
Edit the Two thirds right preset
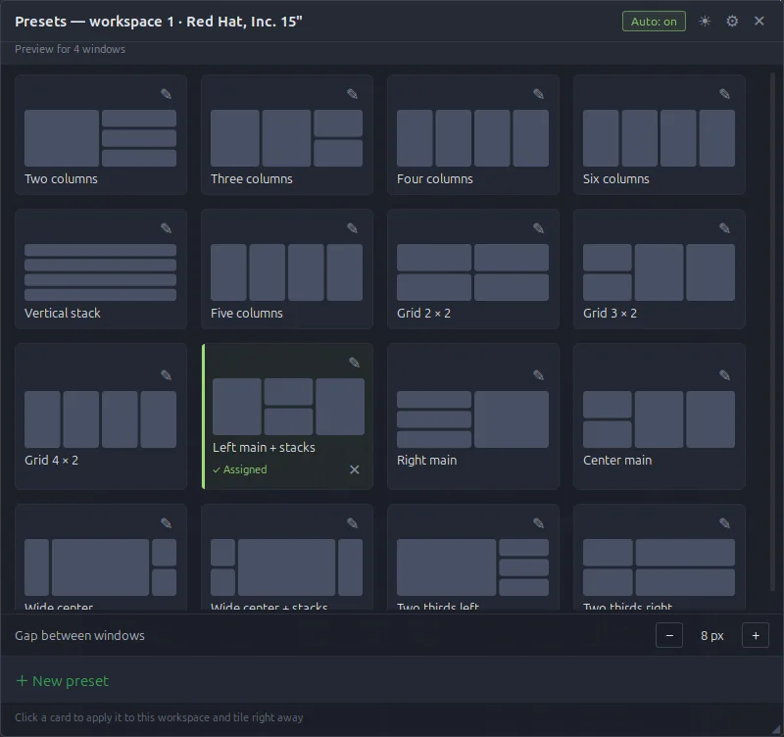point(724,523)
